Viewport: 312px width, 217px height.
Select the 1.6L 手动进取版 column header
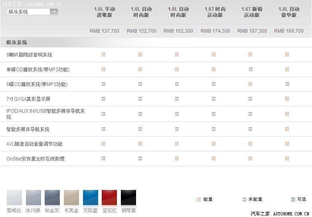click(x=105, y=12)
